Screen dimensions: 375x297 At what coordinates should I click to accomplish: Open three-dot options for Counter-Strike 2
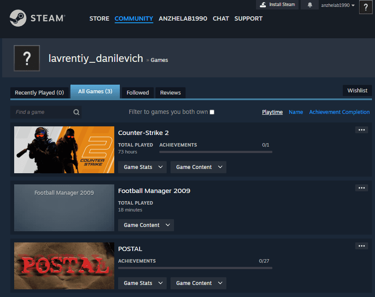361,130
